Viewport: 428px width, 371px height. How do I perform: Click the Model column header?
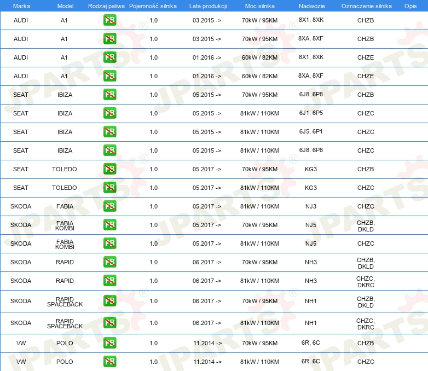tap(65, 5)
